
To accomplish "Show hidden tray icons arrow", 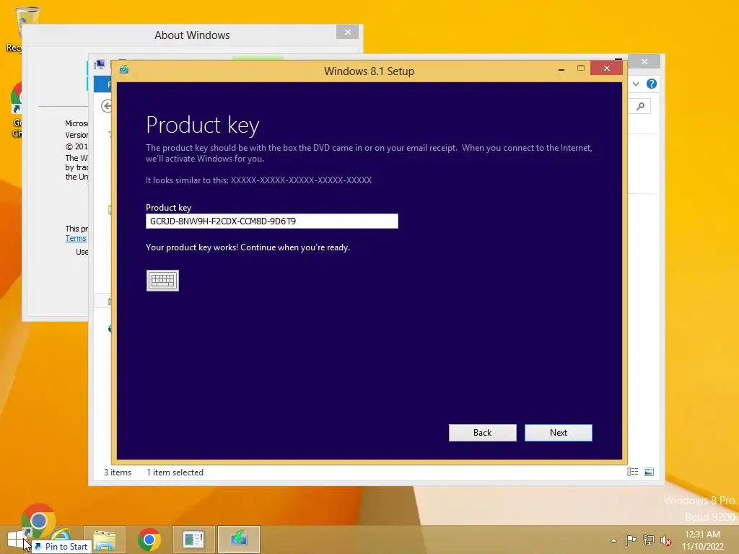I will (613, 540).
